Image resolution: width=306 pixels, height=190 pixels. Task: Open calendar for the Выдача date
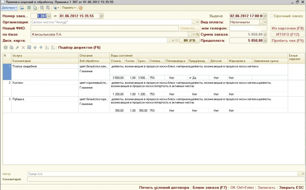tap(265, 16)
